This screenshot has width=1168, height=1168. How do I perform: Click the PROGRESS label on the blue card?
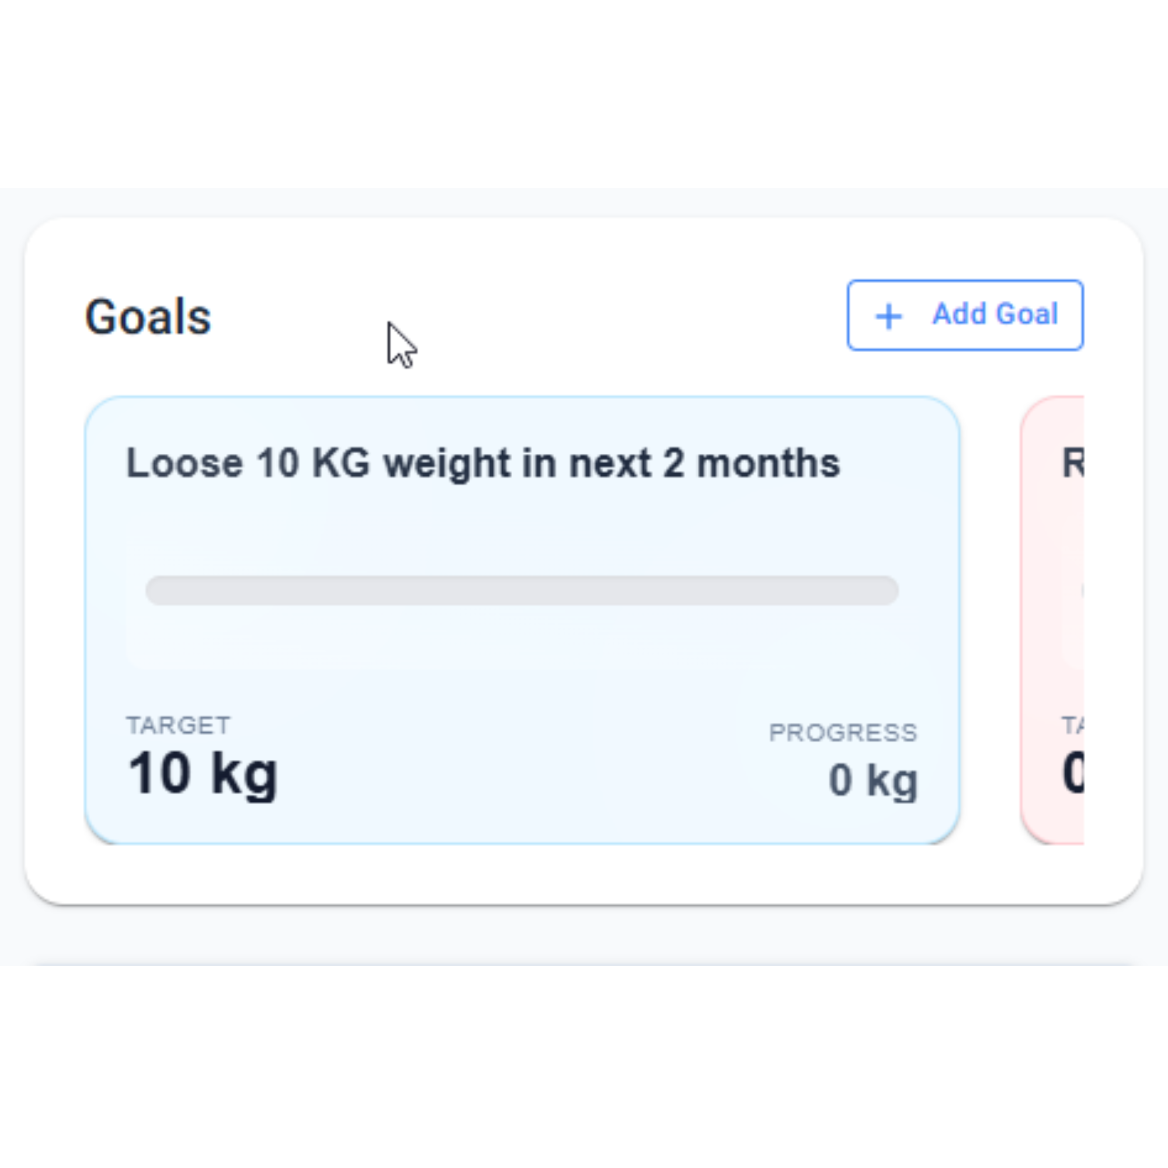(843, 733)
